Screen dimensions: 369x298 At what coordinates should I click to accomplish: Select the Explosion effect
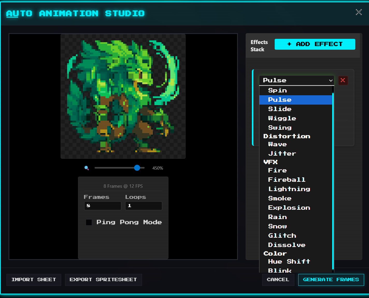coord(296,208)
